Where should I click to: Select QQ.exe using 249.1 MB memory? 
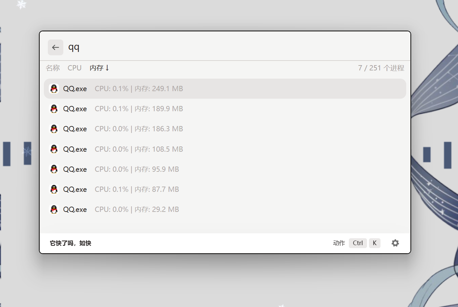click(225, 89)
